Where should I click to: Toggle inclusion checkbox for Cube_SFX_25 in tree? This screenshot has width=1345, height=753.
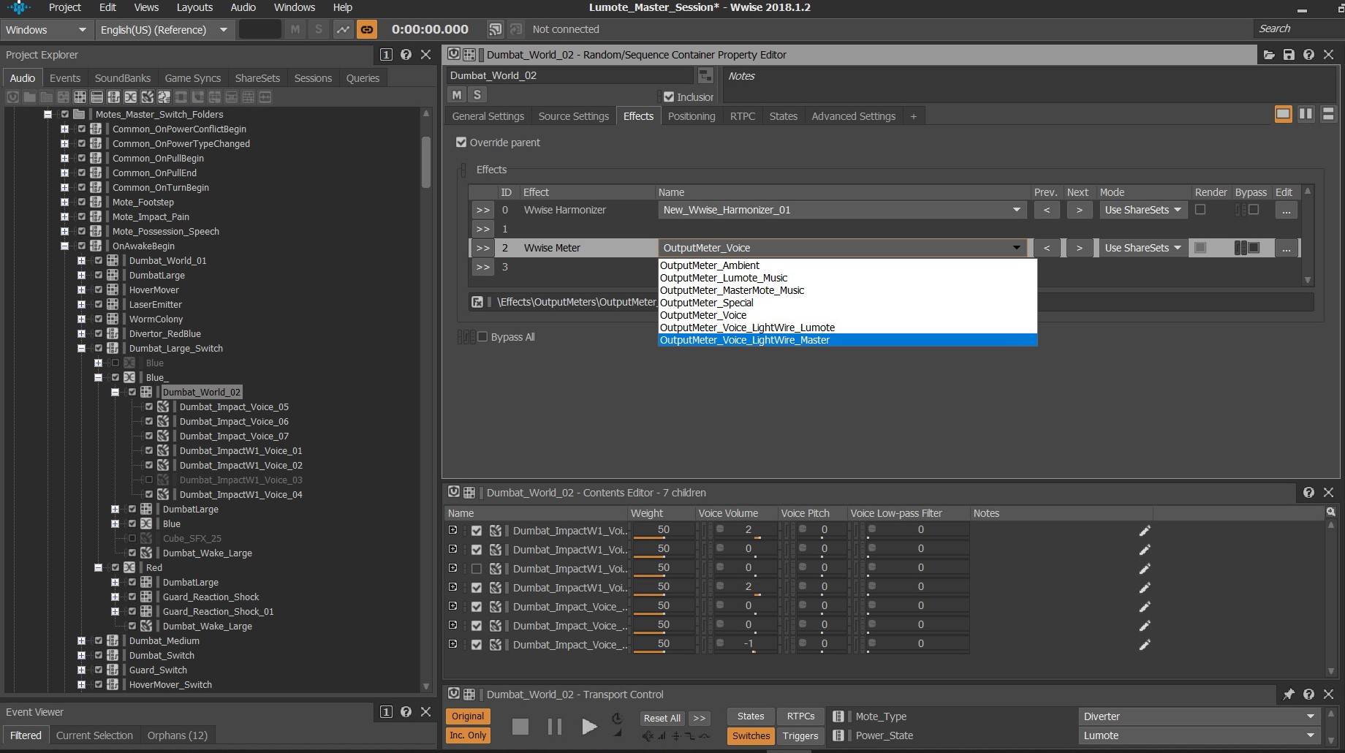click(x=132, y=539)
